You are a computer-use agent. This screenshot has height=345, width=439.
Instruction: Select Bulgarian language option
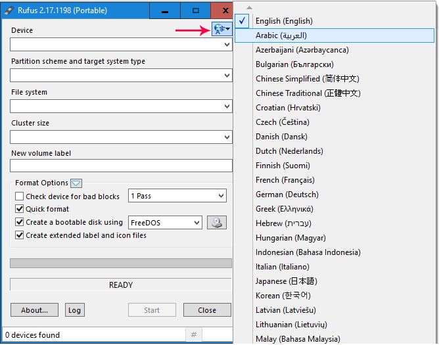pyautogui.click(x=335, y=64)
